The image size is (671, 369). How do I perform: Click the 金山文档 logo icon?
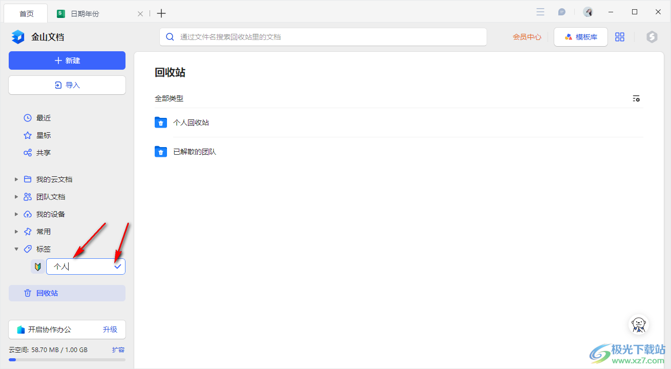[18, 37]
